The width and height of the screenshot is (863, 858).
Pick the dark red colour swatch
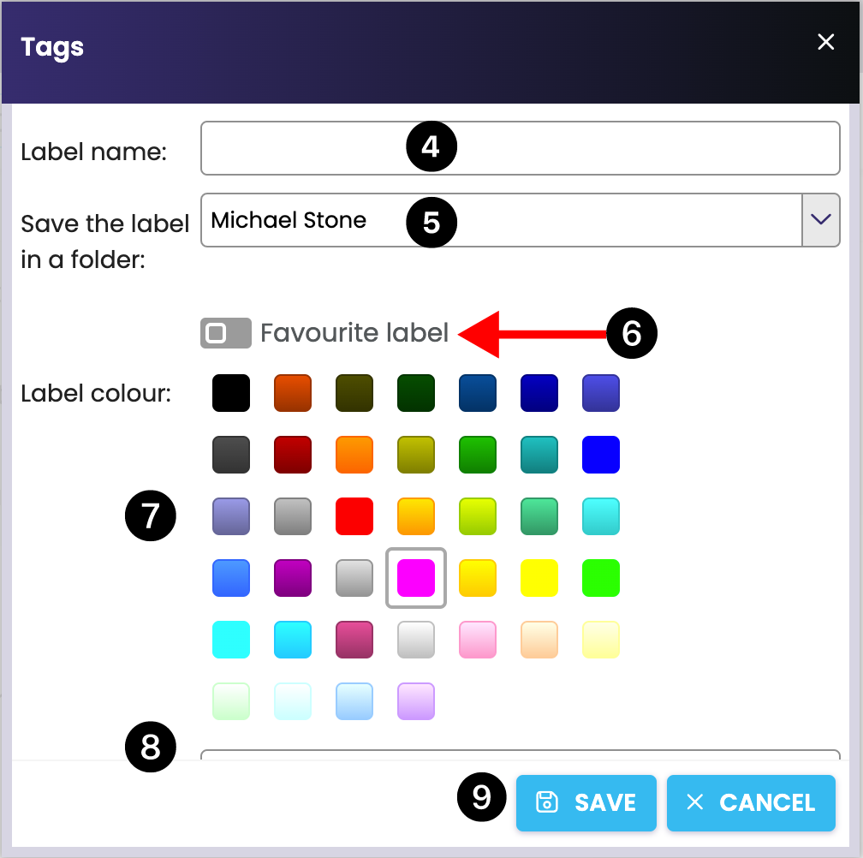pyautogui.click(x=293, y=455)
